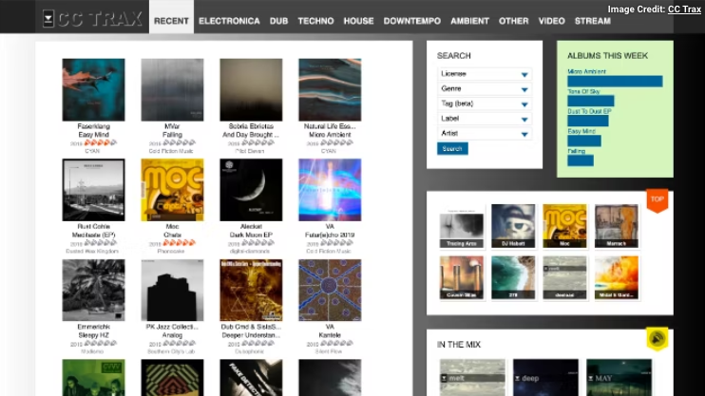705x396 pixels.
Task: Go to the STREAM tab
Action: click(x=593, y=21)
